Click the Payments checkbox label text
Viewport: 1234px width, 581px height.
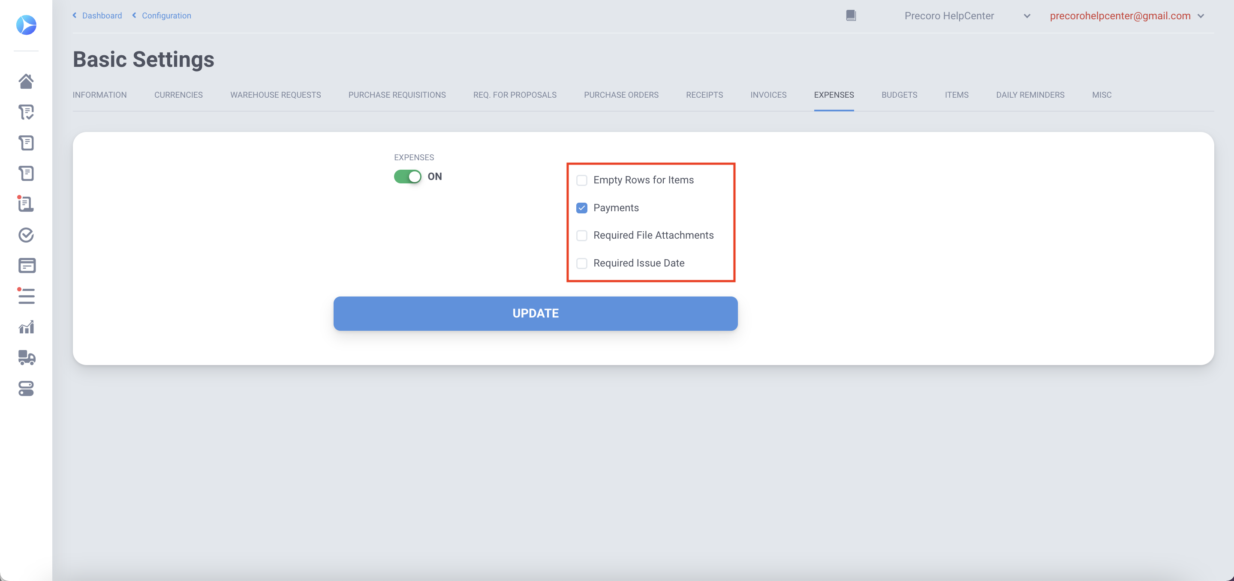pos(616,208)
